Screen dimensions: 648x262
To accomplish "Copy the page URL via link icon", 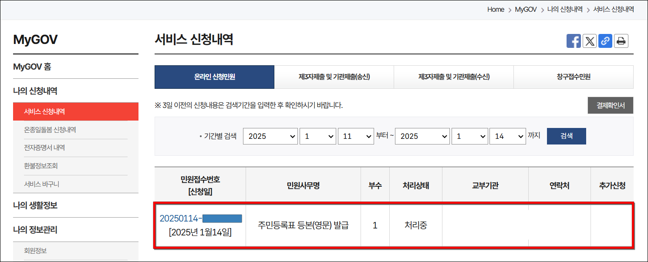I will 605,40.
